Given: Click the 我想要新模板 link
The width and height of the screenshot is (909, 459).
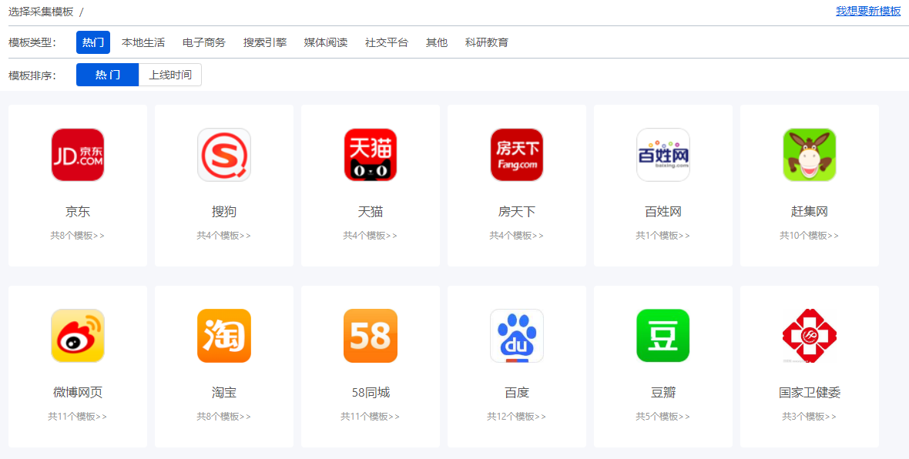Looking at the screenshot, I should [x=868, y=11].
